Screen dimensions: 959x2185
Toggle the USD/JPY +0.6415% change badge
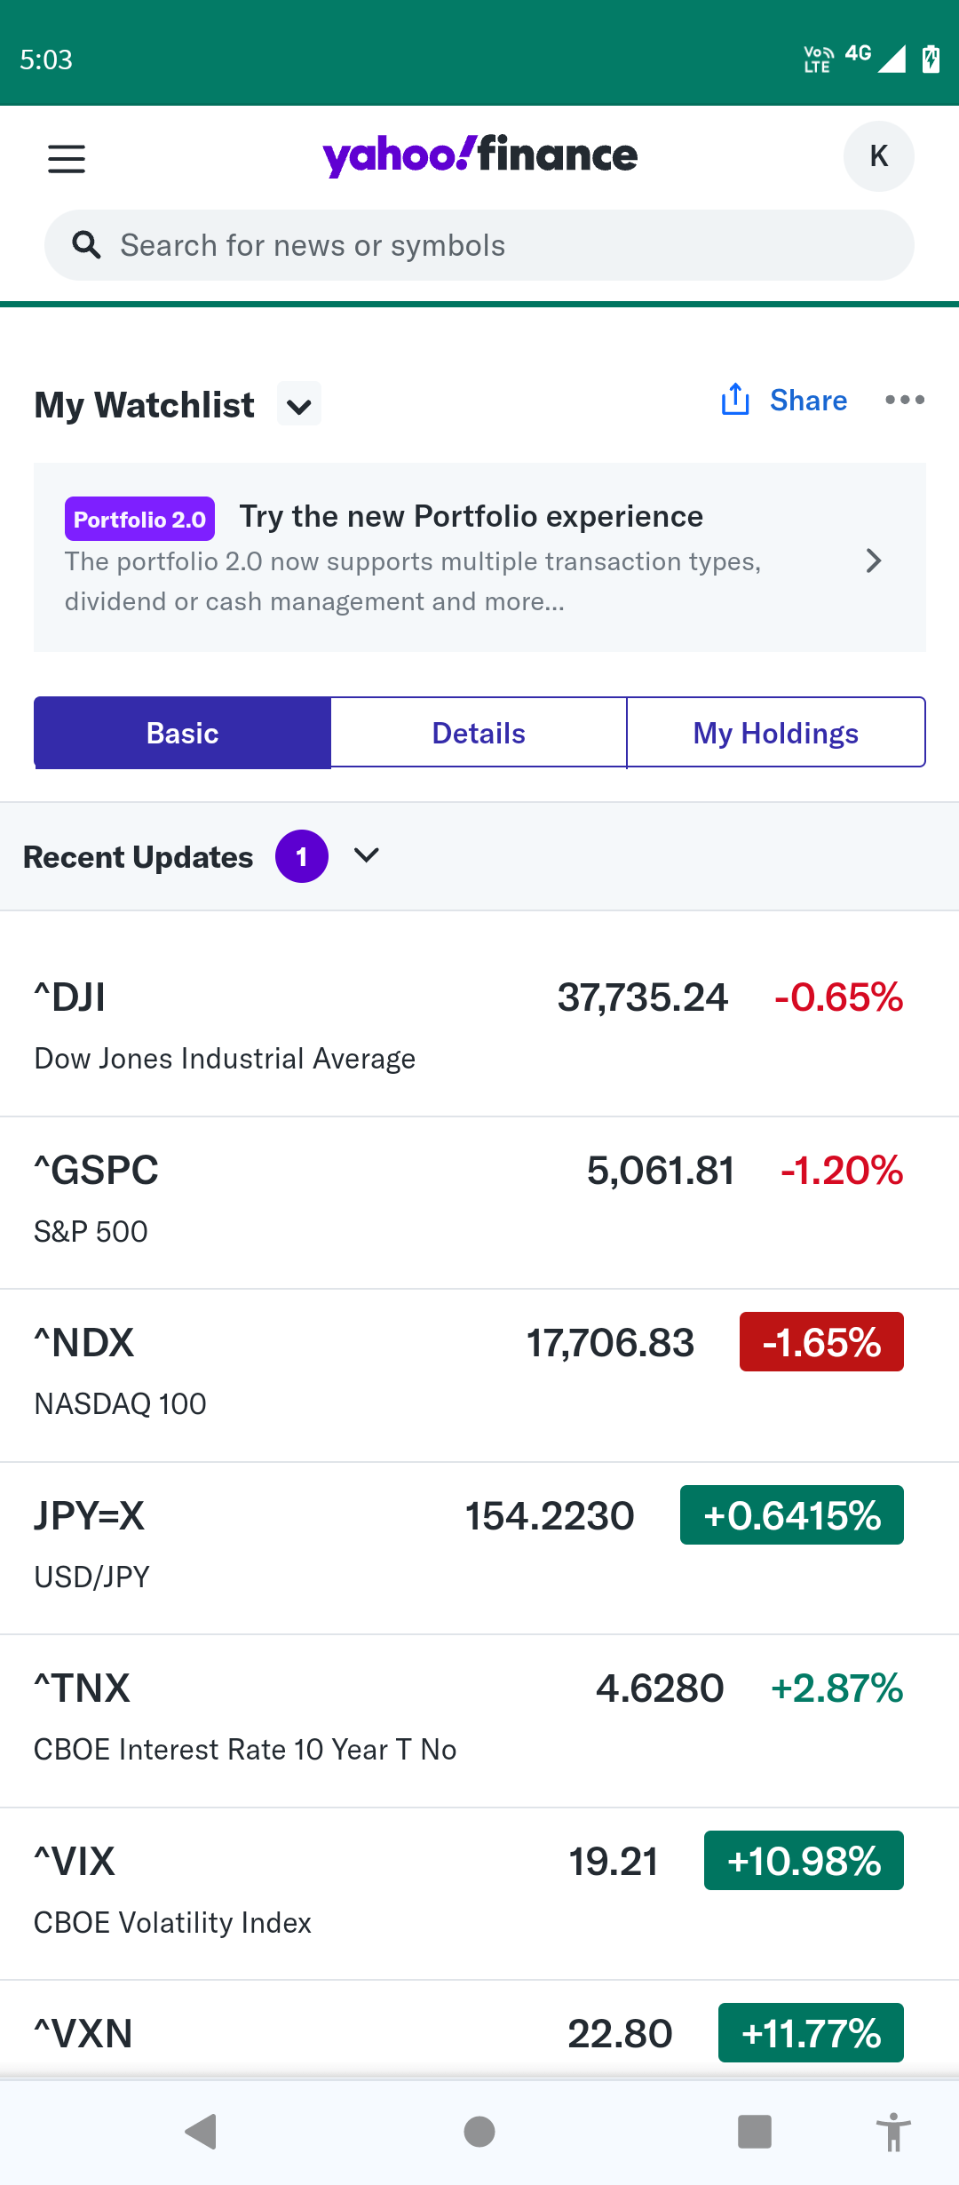pos(791,1515)
